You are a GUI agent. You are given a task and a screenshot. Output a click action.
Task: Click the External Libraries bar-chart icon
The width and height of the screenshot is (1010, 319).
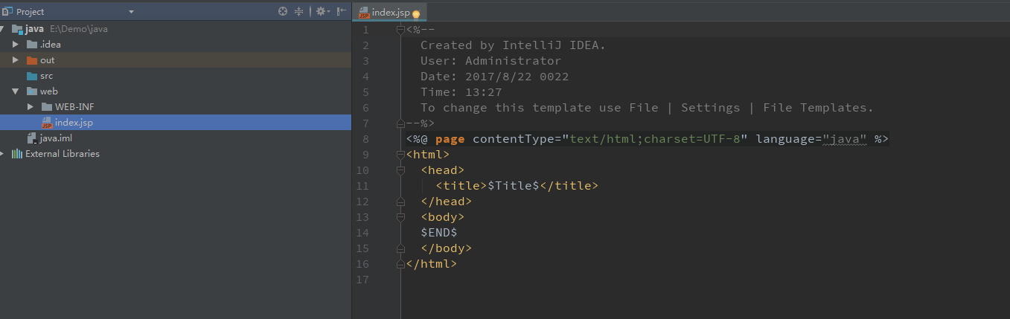coord(16,154)
